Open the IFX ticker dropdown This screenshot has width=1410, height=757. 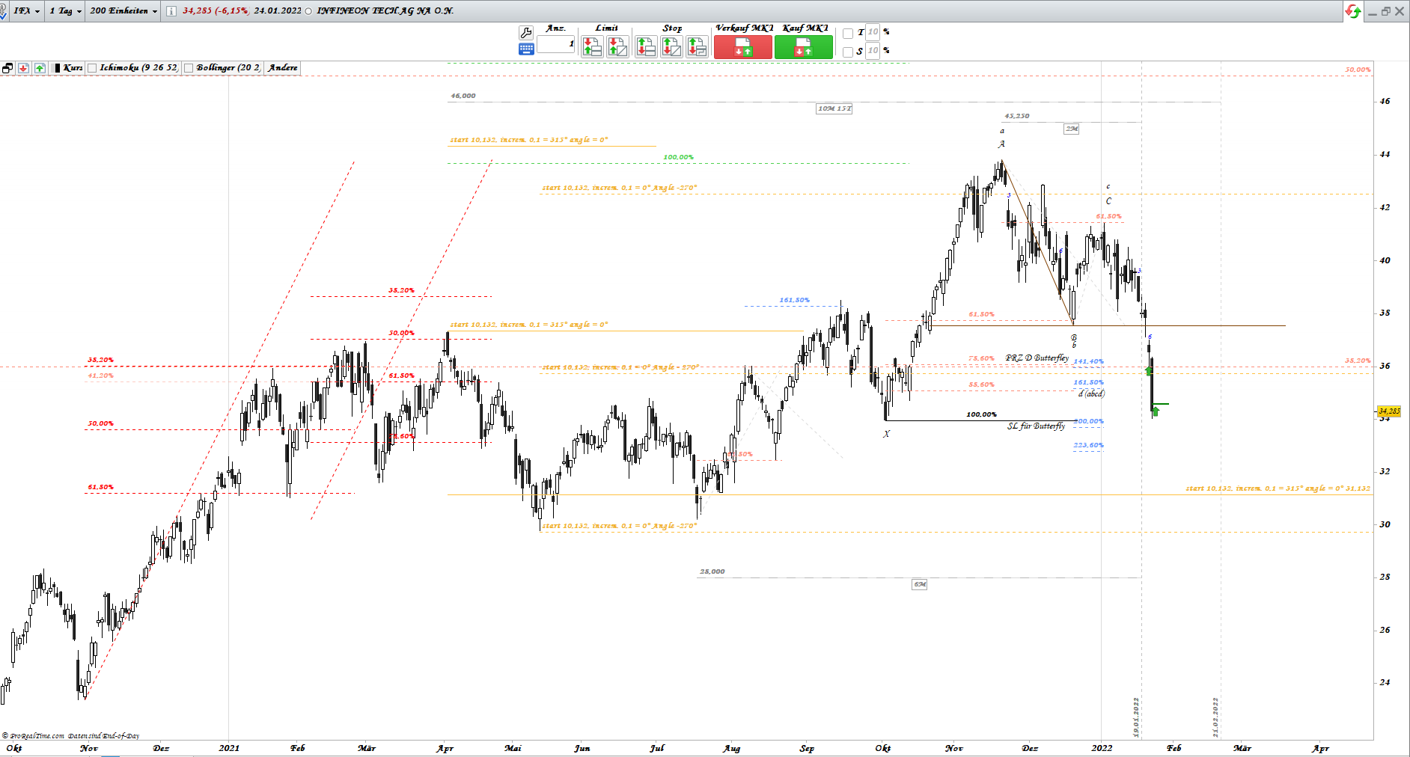(x=26, y=11)
